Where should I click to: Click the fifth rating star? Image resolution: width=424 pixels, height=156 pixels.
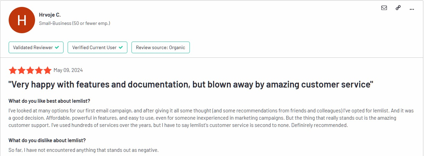point(48,71)
